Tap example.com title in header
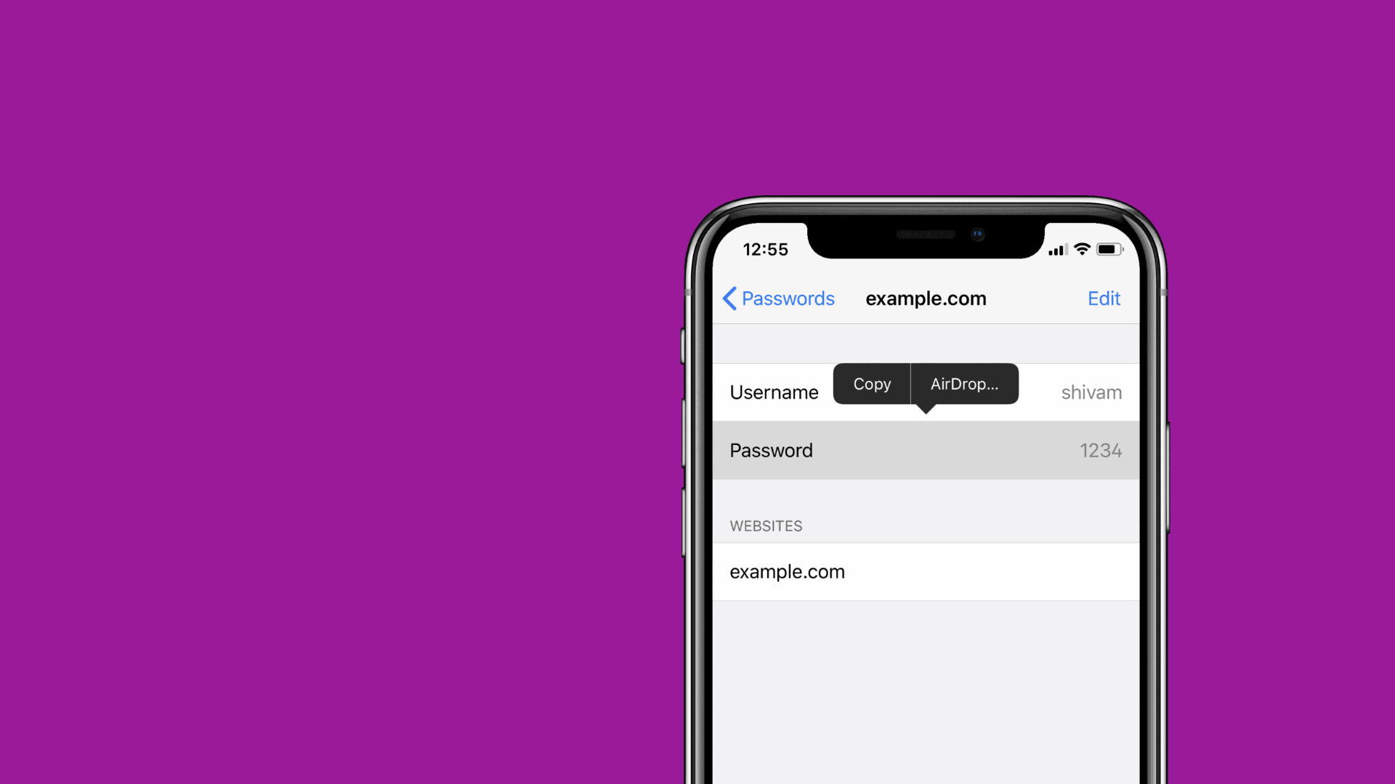Screen dimensions: 1395x784 tap(926, 298)
